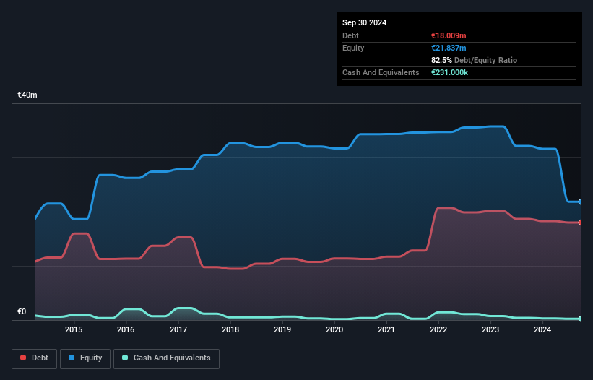Click the 2016 axis label
Image resolution: width=593 pixels, height=380 pixels.
[126, 329]
